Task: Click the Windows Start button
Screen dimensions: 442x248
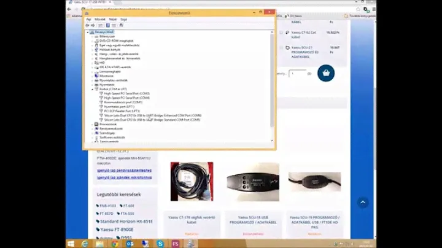Action: point(69,243)
